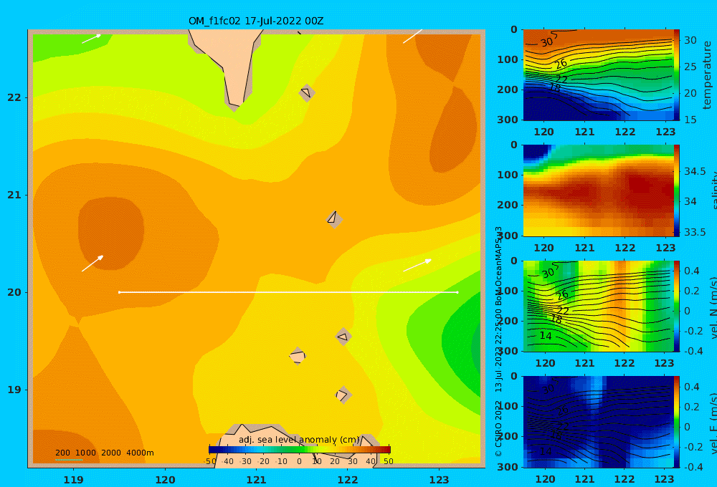The image size is (717, 487).
Task: Click latitude tick 22 on the main map
Action: (14, 97)
